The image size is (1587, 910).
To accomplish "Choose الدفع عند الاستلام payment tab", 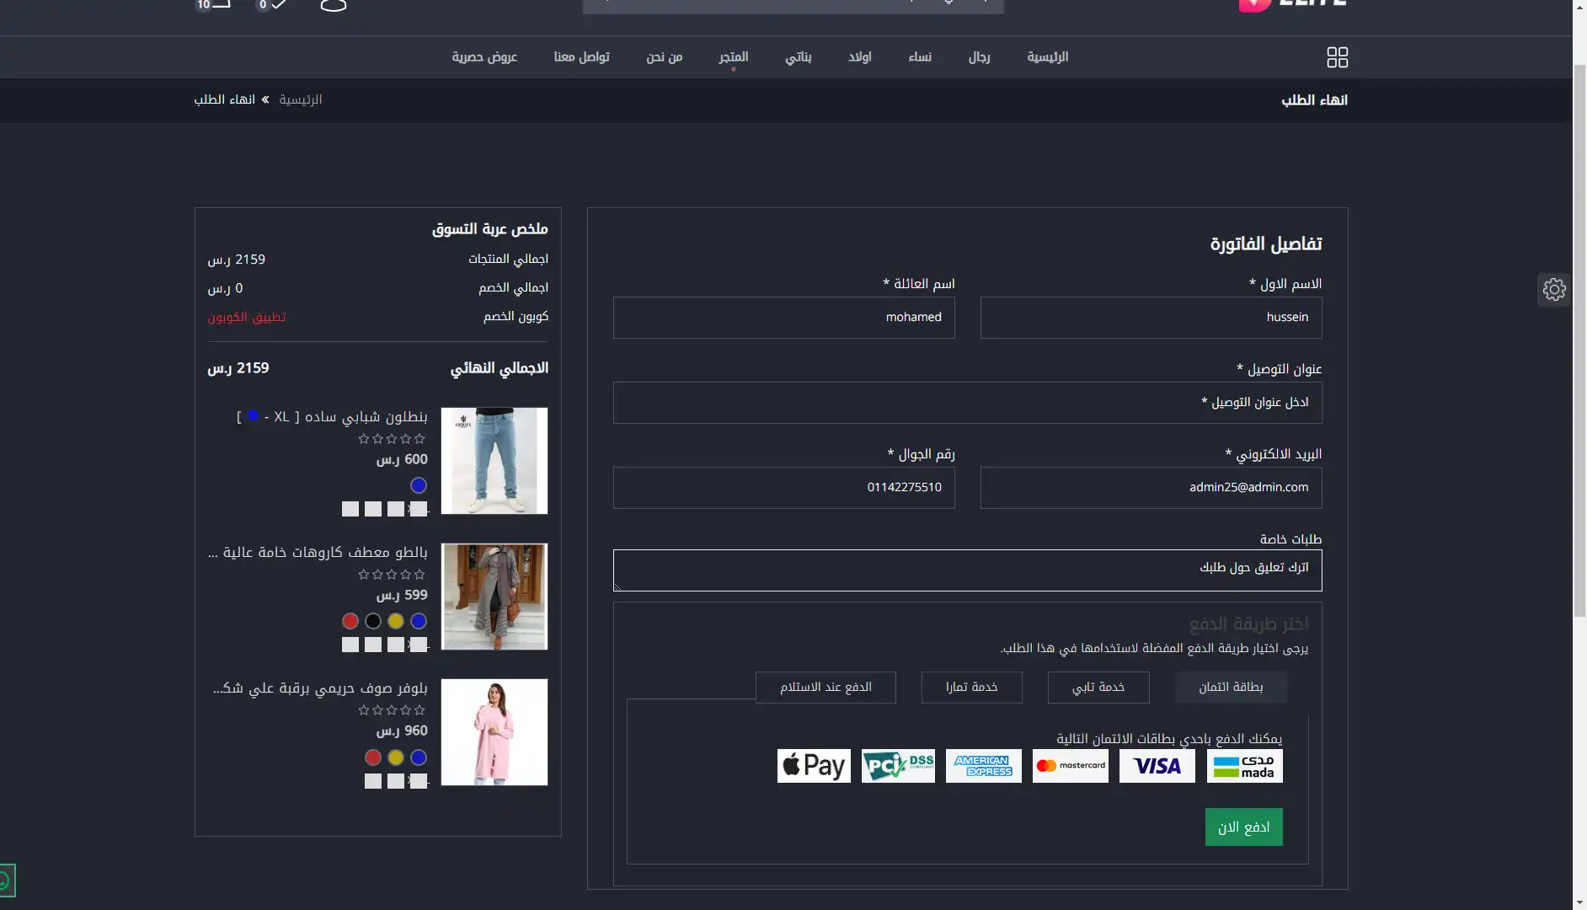I will 826,688.
